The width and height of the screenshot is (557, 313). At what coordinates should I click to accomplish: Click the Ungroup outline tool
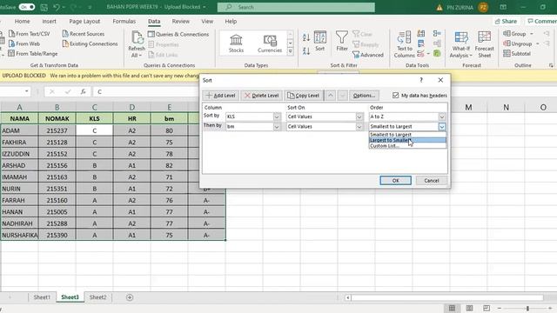520,43
